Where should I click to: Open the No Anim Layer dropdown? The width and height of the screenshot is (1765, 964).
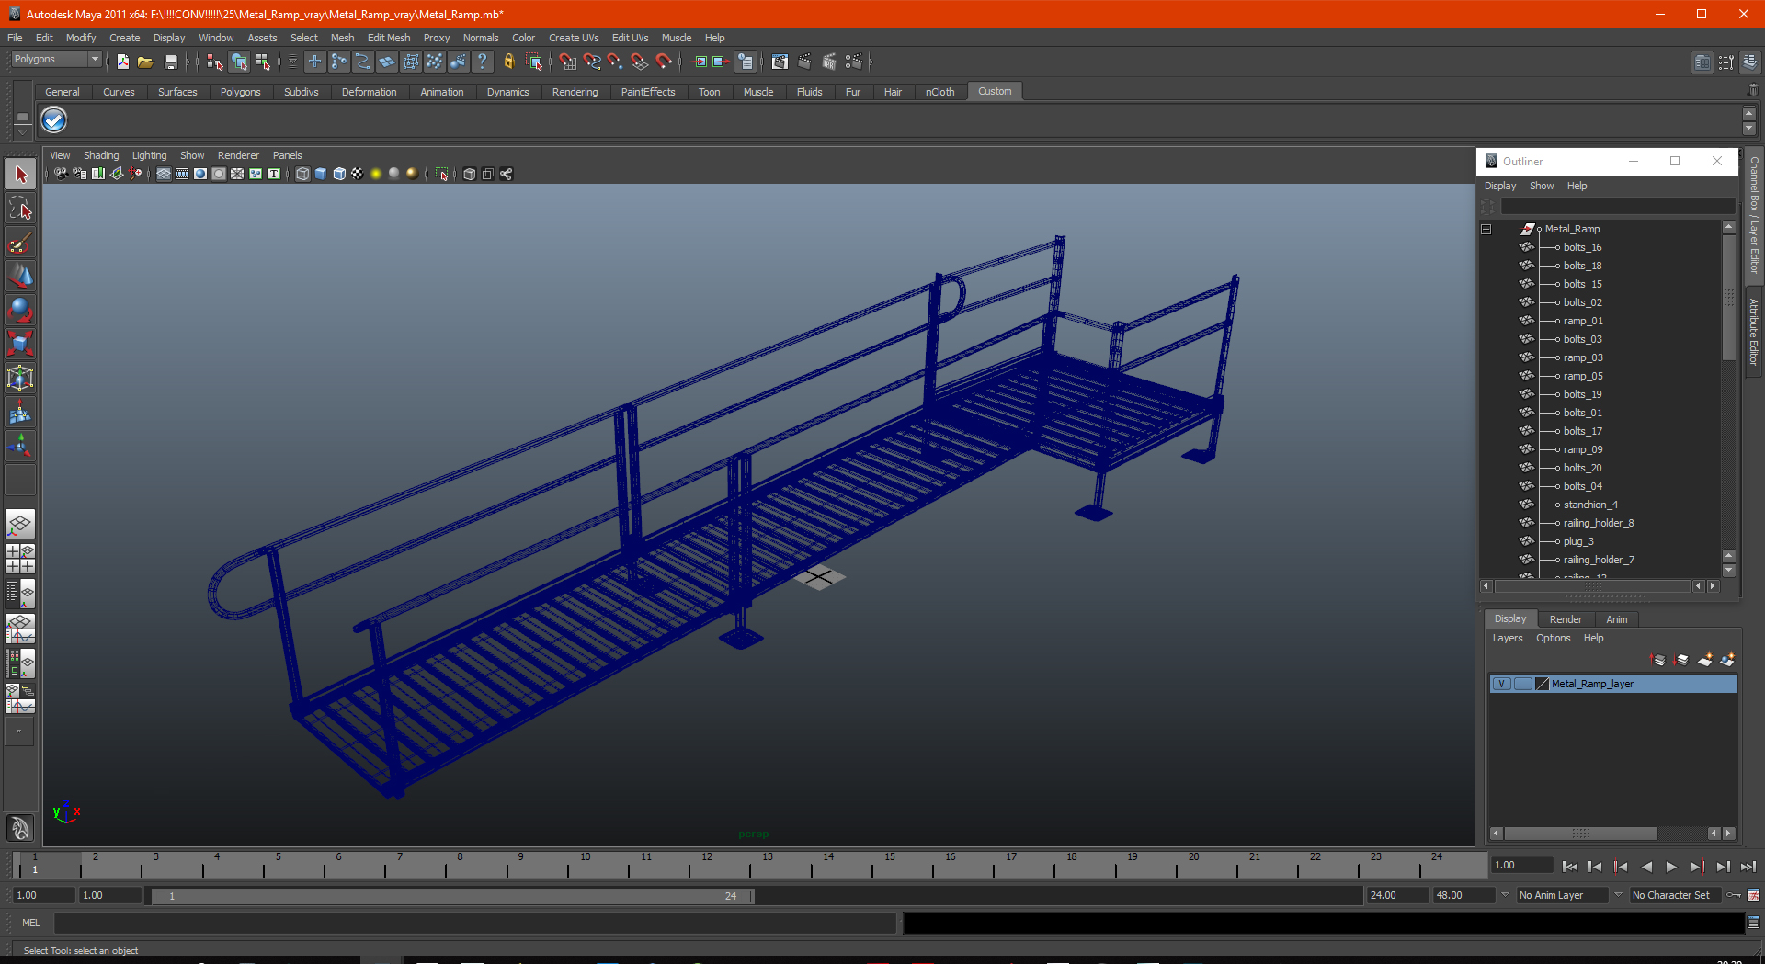[x=1561, y=895]
